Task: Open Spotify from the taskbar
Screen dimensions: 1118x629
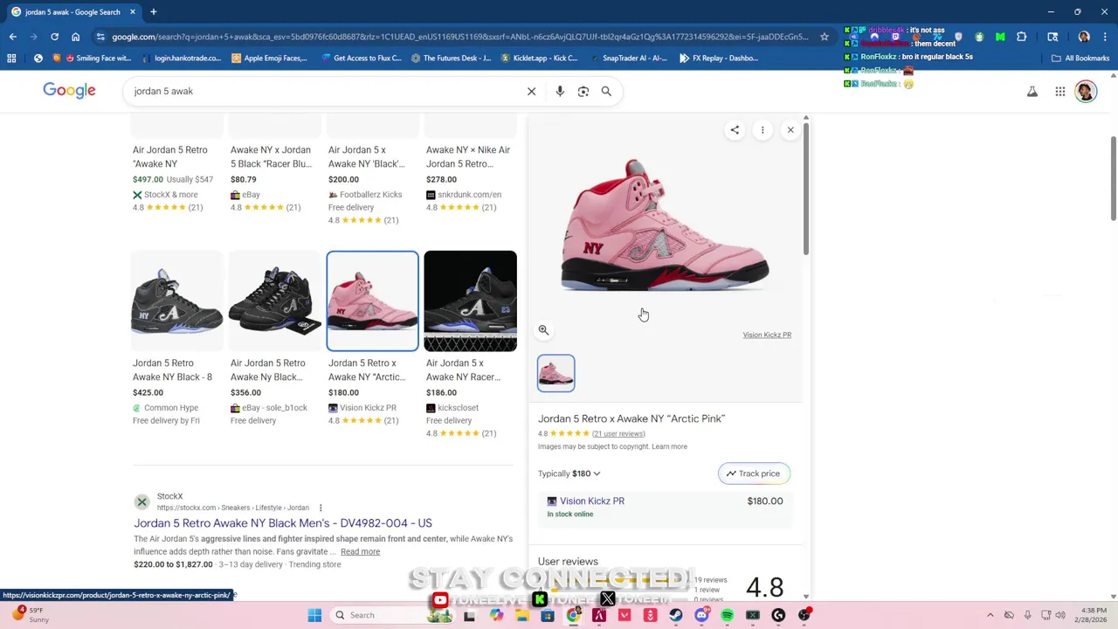Action: [x=727, y=615]
